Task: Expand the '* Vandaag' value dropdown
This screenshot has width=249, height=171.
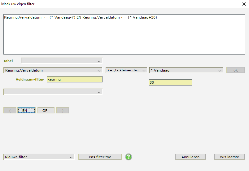Action: tap(186, 70)
